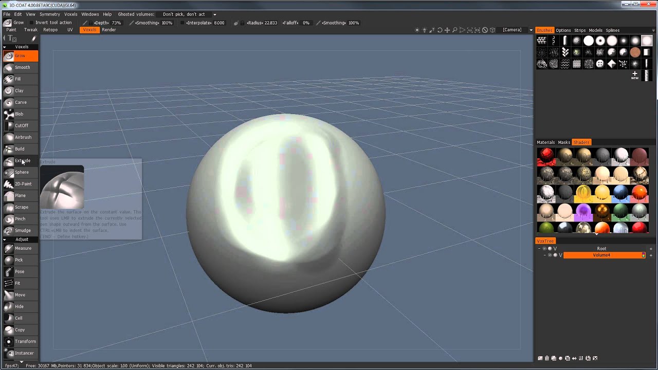
Task: Switch to brush Options tab
Action: 563,30
